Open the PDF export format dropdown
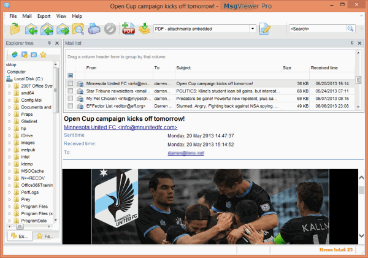The height and width of the screenshot is (258, 368). coord(253,29)
